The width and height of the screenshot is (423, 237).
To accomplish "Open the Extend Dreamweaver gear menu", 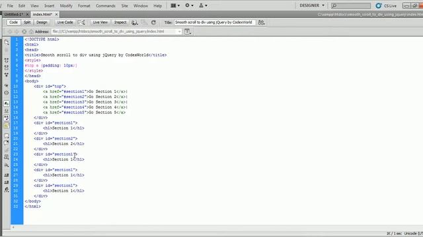I will (189, 5).
